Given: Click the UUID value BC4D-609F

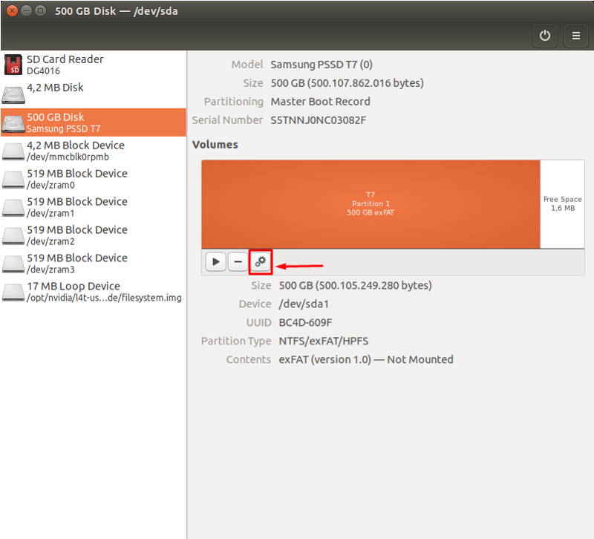Looking at the screenshot, I should pos(305,323).
